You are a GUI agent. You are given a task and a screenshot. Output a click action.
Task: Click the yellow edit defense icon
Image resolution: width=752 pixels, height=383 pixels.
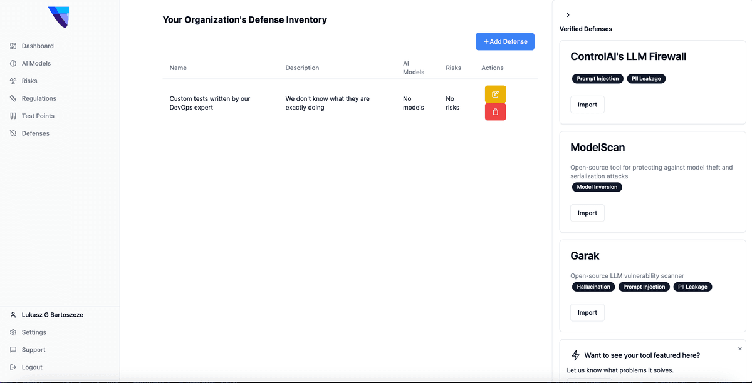tap(495, 94)
